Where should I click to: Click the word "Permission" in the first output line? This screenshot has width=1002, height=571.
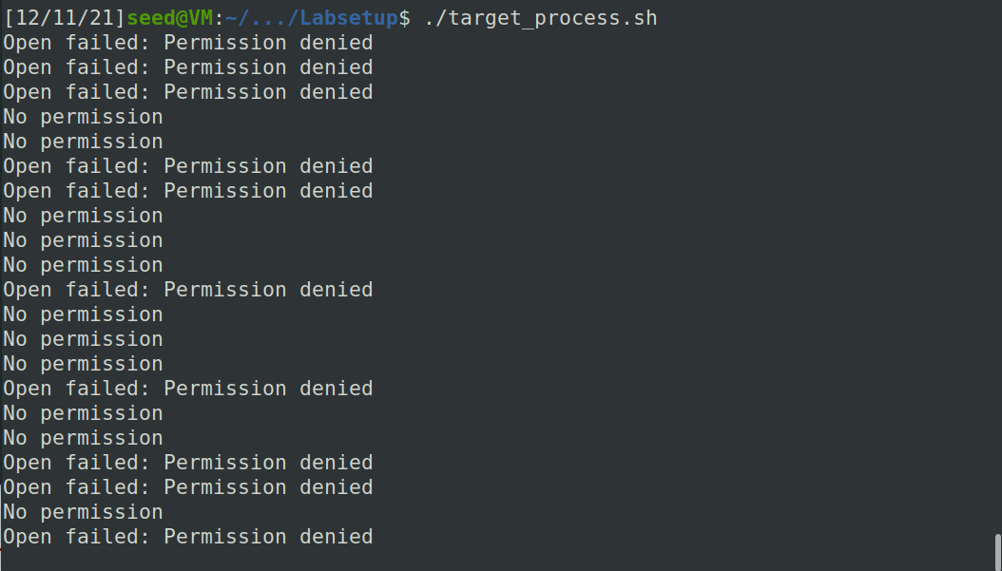225,43
